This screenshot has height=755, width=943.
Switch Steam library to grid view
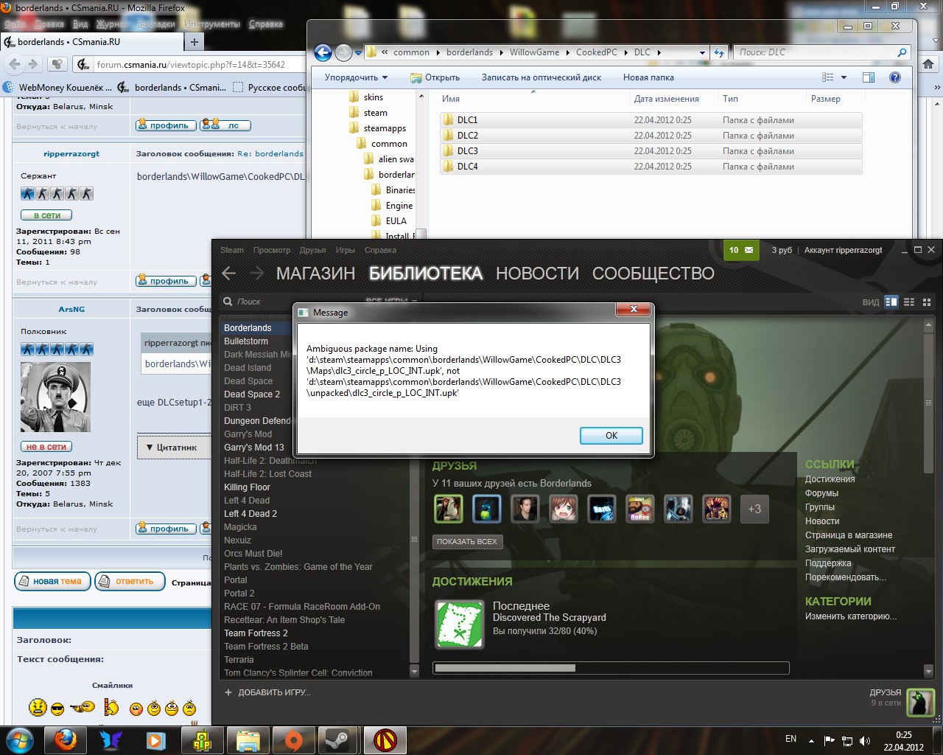927,302
